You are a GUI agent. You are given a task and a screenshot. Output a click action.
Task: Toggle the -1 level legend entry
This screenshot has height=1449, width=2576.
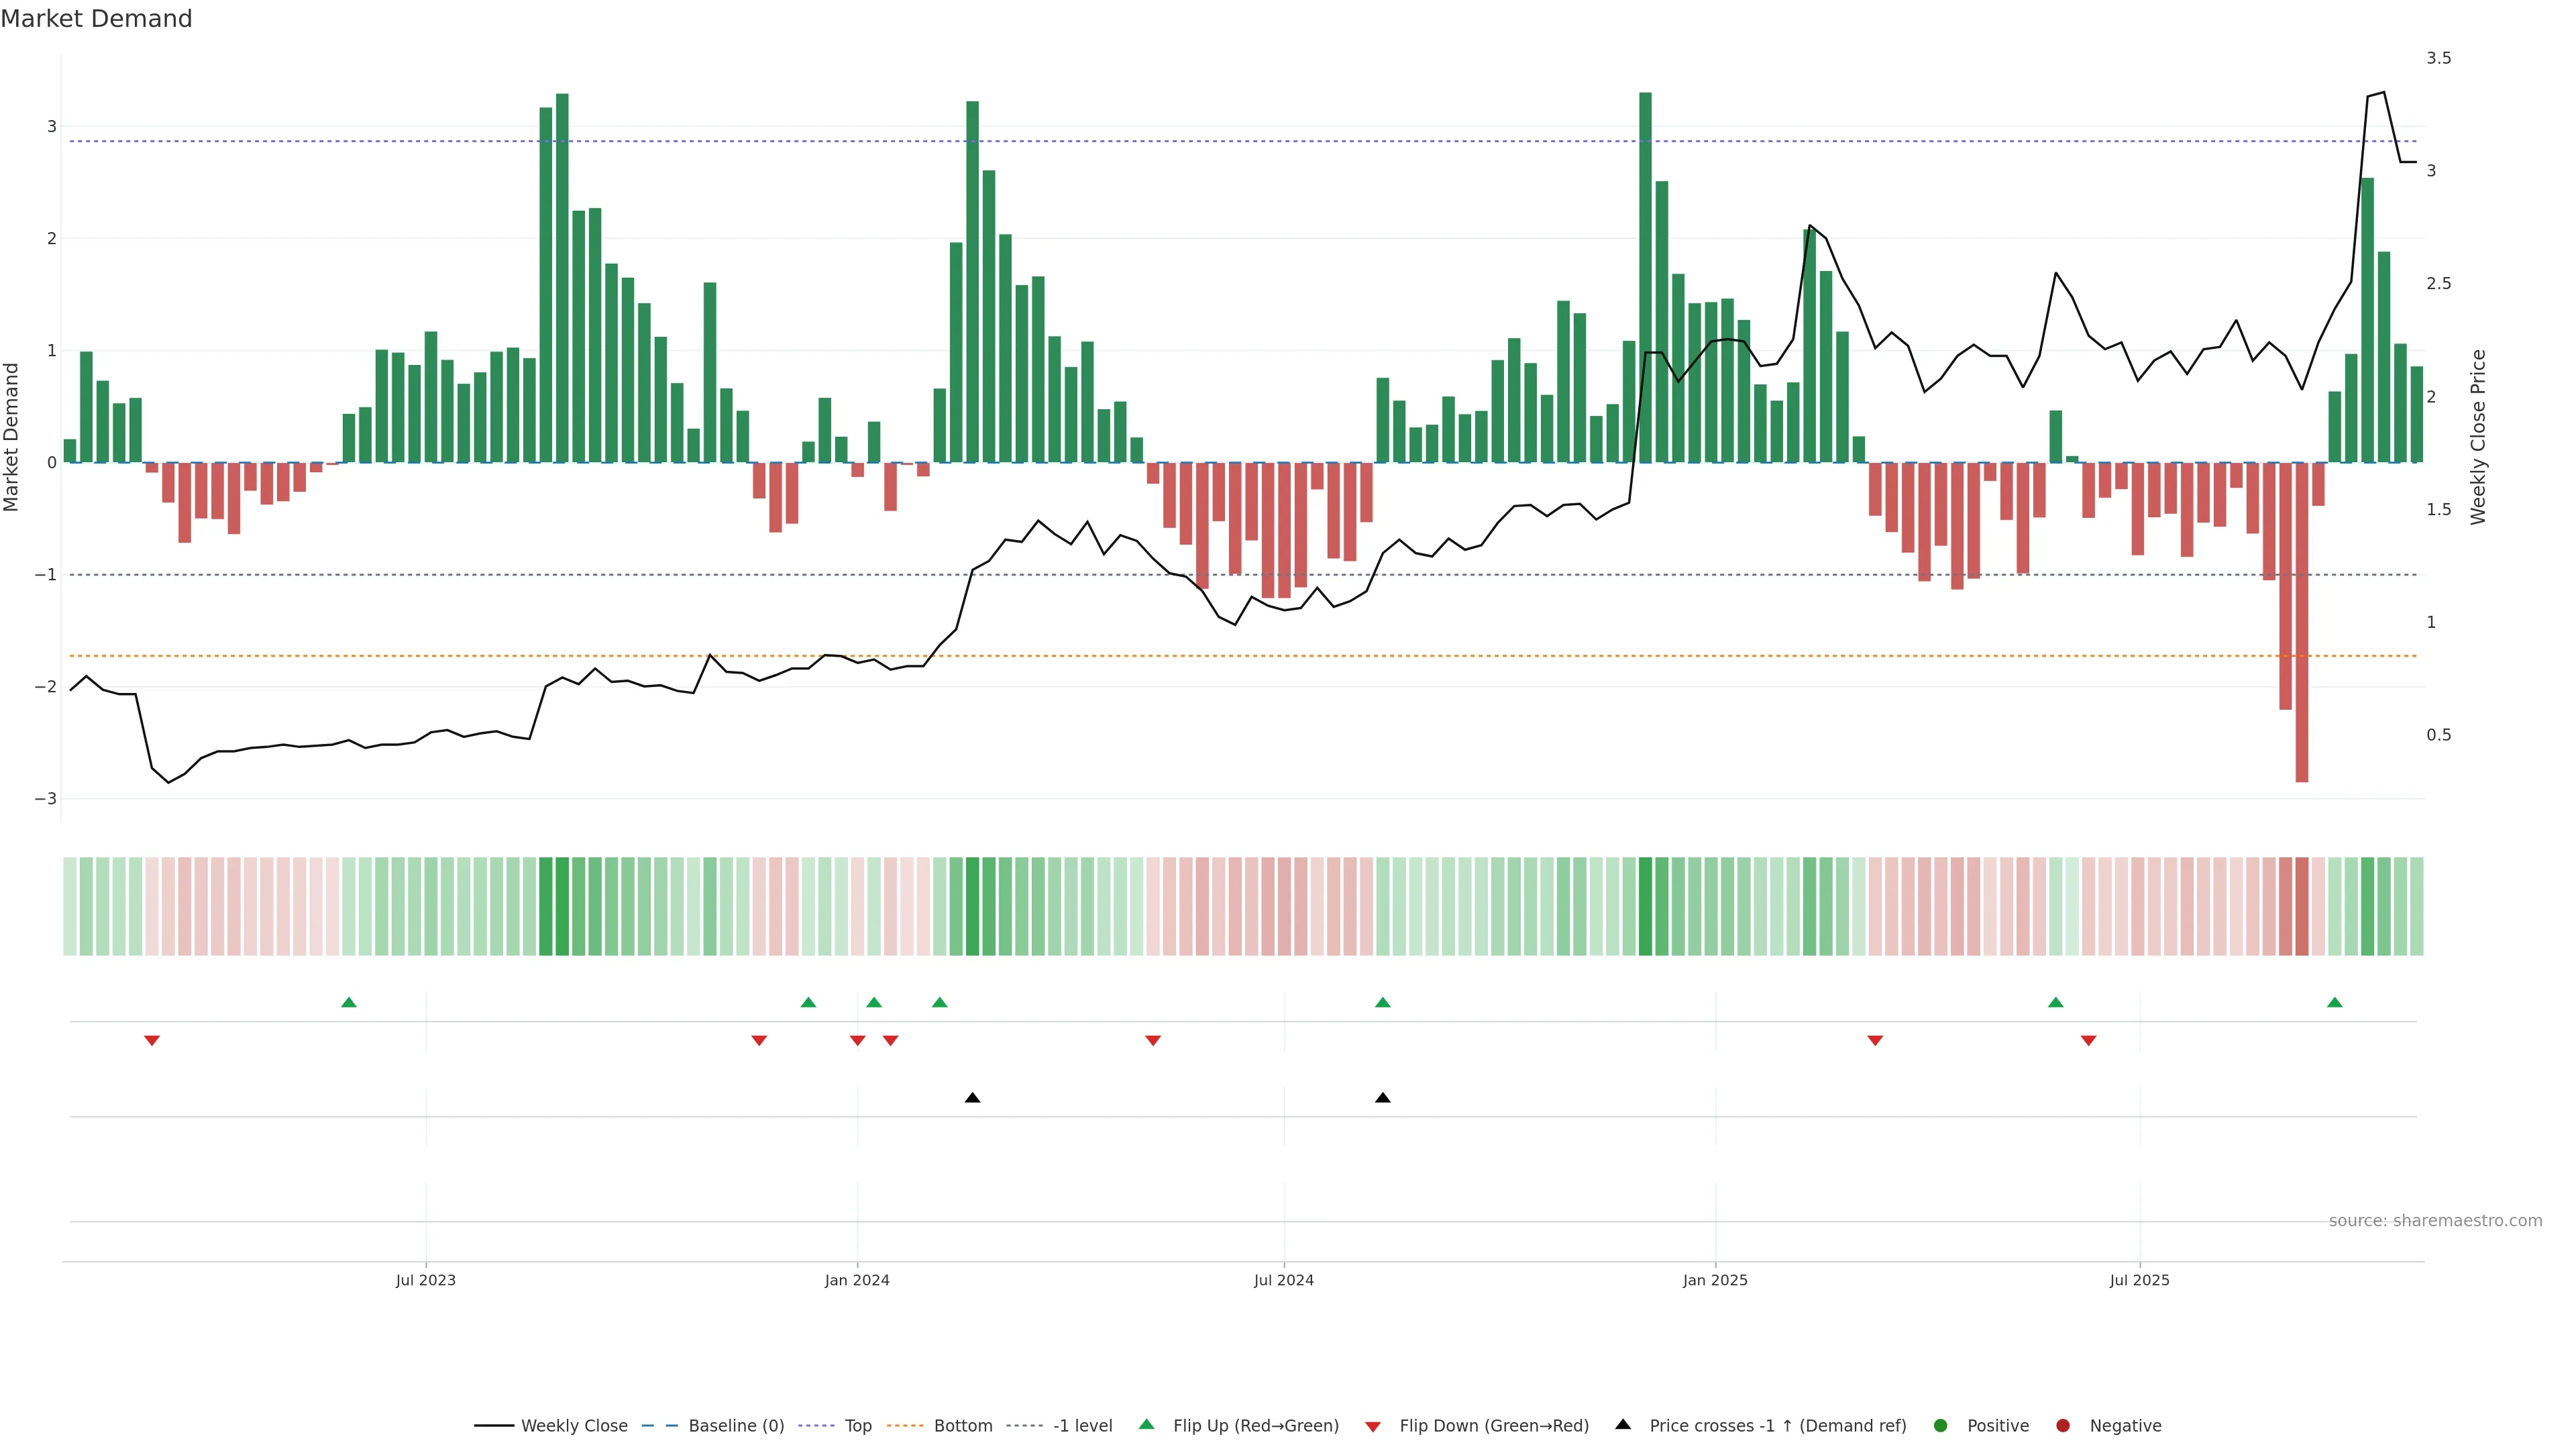[1082, 1426]
